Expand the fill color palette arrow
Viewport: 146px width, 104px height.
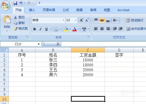[x=70, y=29]
